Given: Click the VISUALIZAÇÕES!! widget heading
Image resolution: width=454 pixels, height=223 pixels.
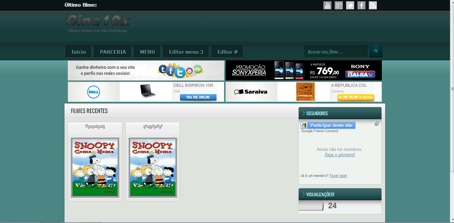Looking at the screenshot, I should (320, 194).
